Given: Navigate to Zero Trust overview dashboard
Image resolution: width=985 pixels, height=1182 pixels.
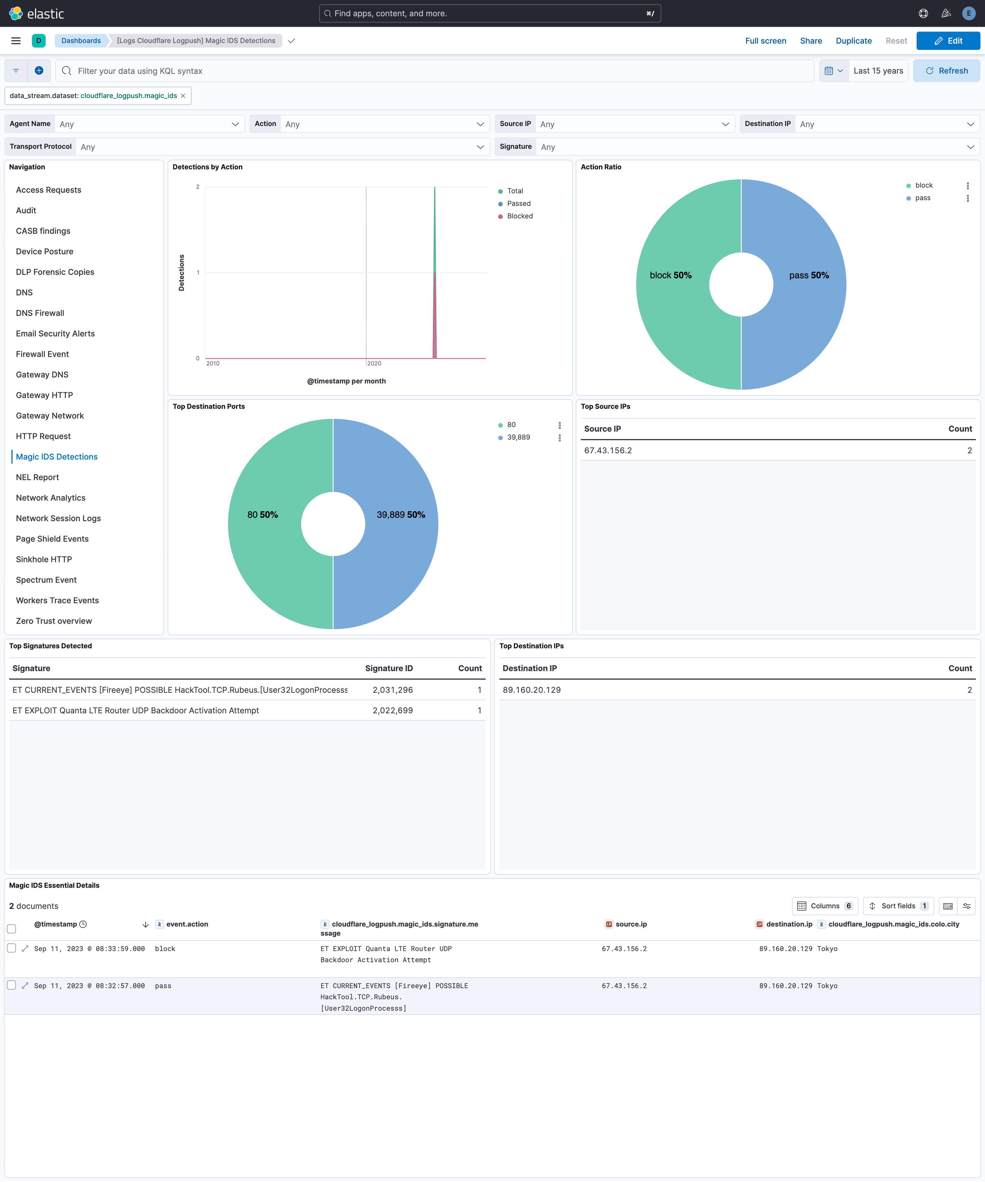Looking at the screenshot, I should coord(54,621).
